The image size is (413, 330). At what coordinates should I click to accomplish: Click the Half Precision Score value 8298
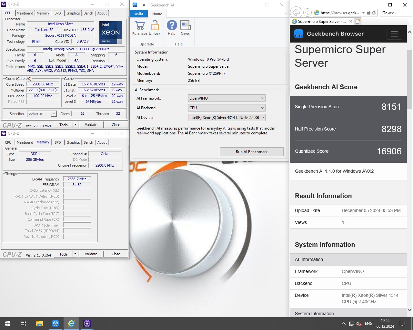pos(391,129)
